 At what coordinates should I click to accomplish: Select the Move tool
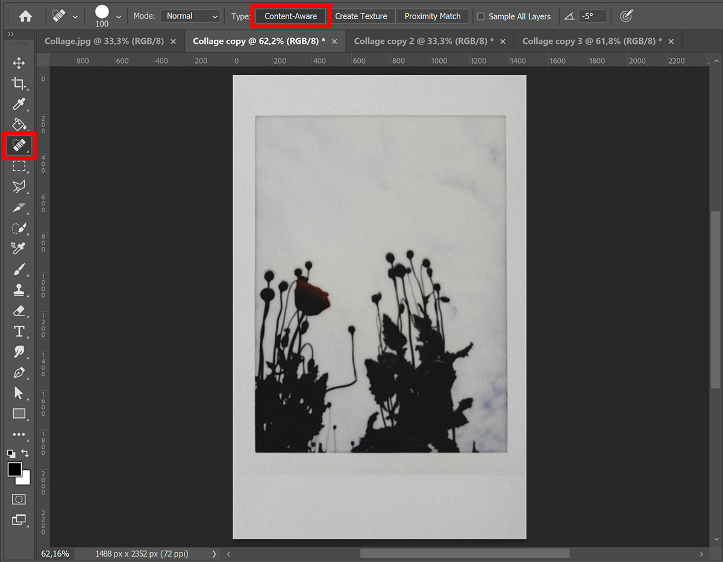(19, 63)
